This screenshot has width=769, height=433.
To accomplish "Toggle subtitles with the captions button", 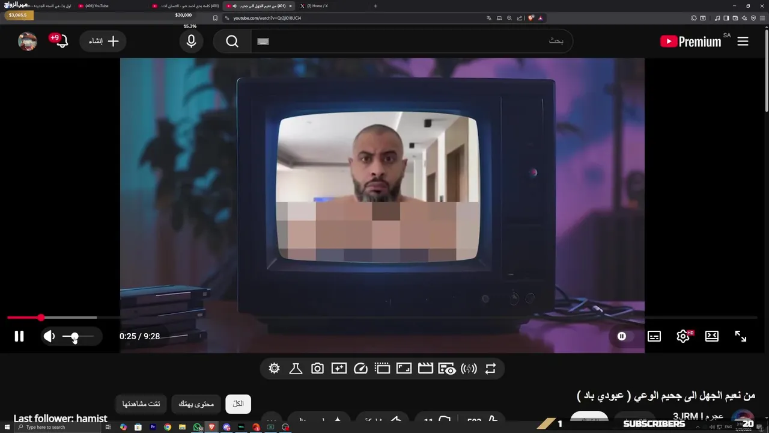I will [x=654, y=337].
